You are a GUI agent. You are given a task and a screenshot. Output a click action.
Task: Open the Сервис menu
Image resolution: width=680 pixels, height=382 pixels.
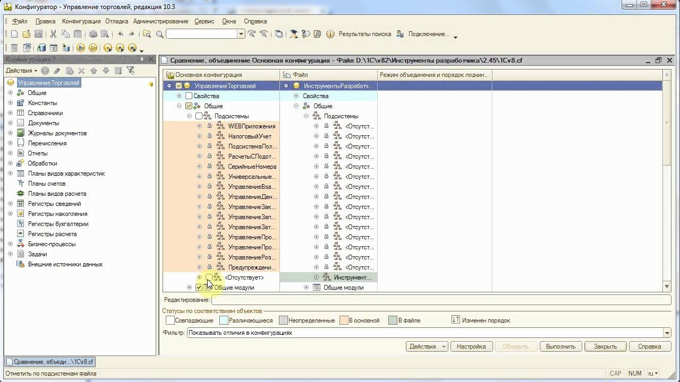[x=205, y=21]
